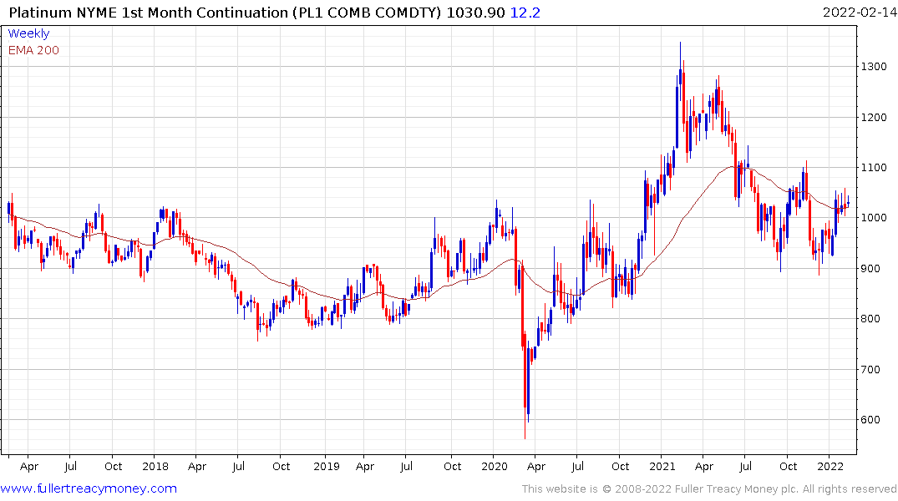Viewport: 898px width, 501px height.
Task: Click the 900 price axis label
Action: [x=871, y=269]
